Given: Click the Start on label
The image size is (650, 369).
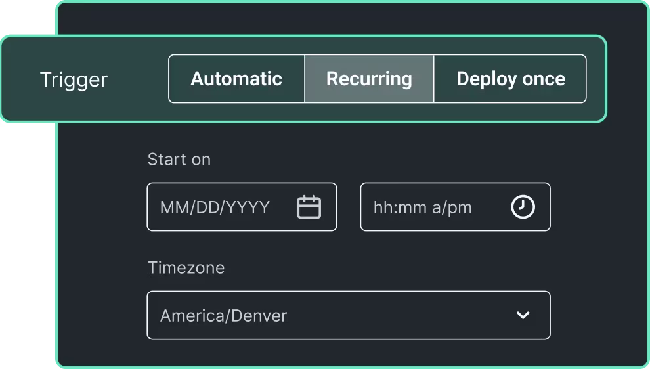Looking at the screenshot, I should tap(179, 160).
